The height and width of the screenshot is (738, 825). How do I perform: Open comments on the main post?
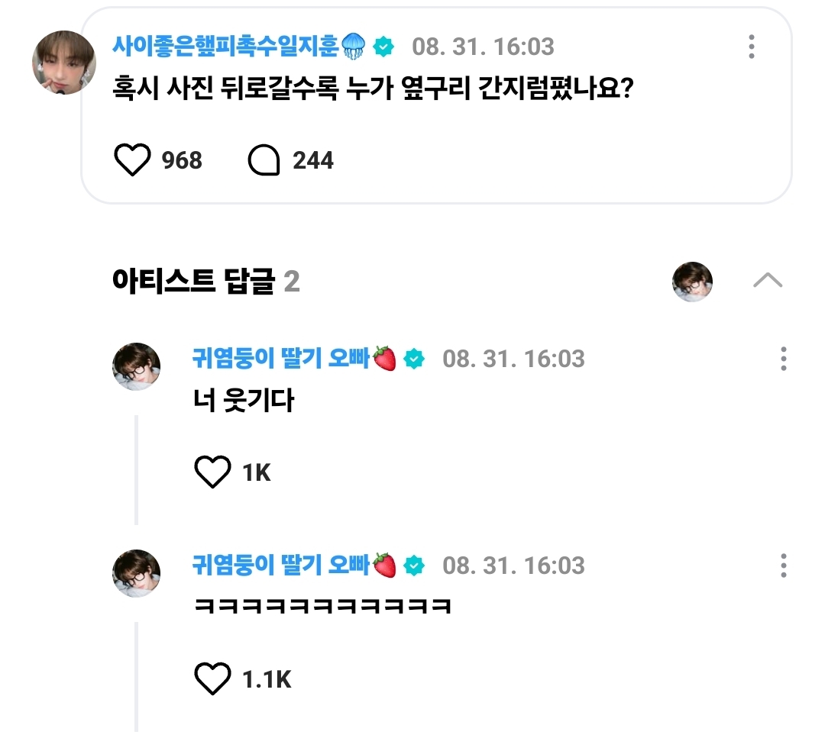265,160
